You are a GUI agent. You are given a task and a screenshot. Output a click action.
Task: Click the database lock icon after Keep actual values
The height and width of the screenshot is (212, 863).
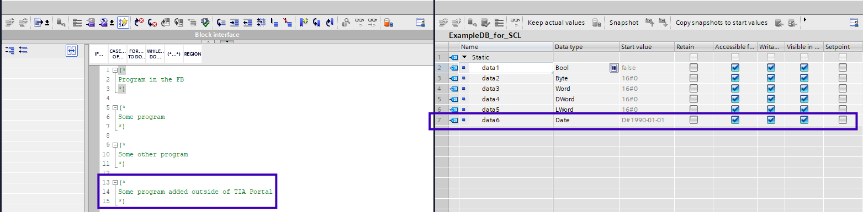[596, 23]
